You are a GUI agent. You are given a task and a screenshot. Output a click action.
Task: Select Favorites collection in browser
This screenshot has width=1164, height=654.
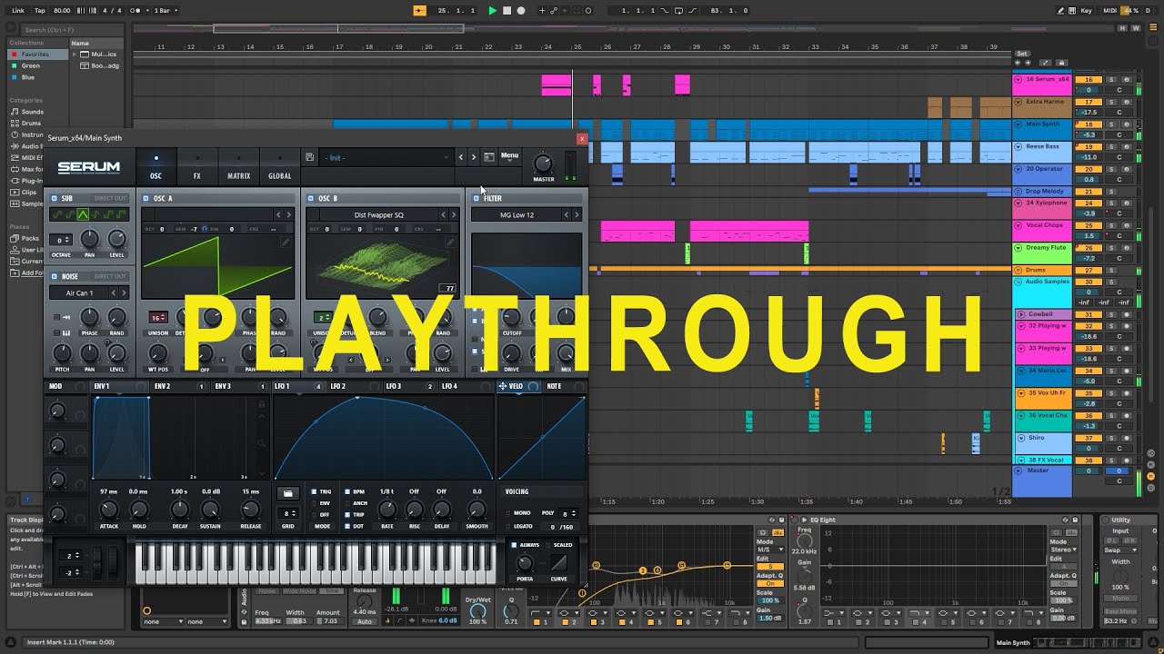click(x=35, y=54)
